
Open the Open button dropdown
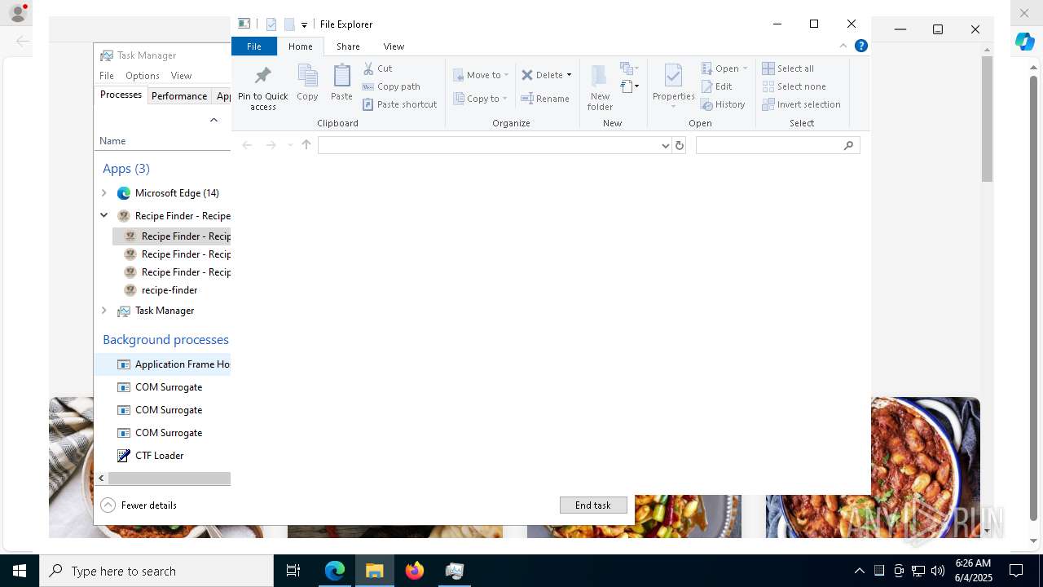click(x=745, y=68)
